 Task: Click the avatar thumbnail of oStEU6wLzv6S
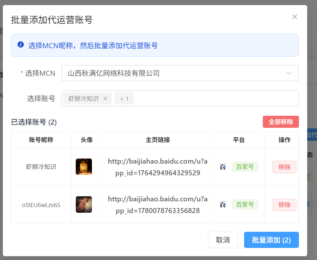click(x=84, y=205)
